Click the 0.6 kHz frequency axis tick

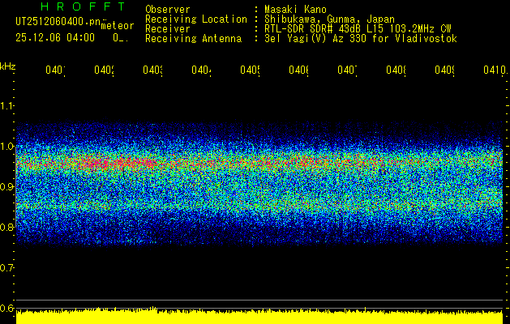point(7,309)
